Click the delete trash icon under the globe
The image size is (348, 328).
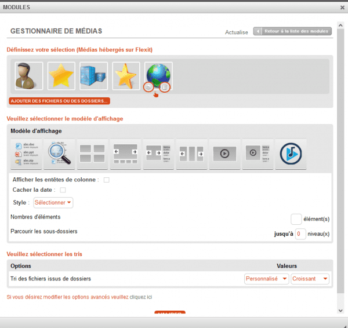pos(165,87)
